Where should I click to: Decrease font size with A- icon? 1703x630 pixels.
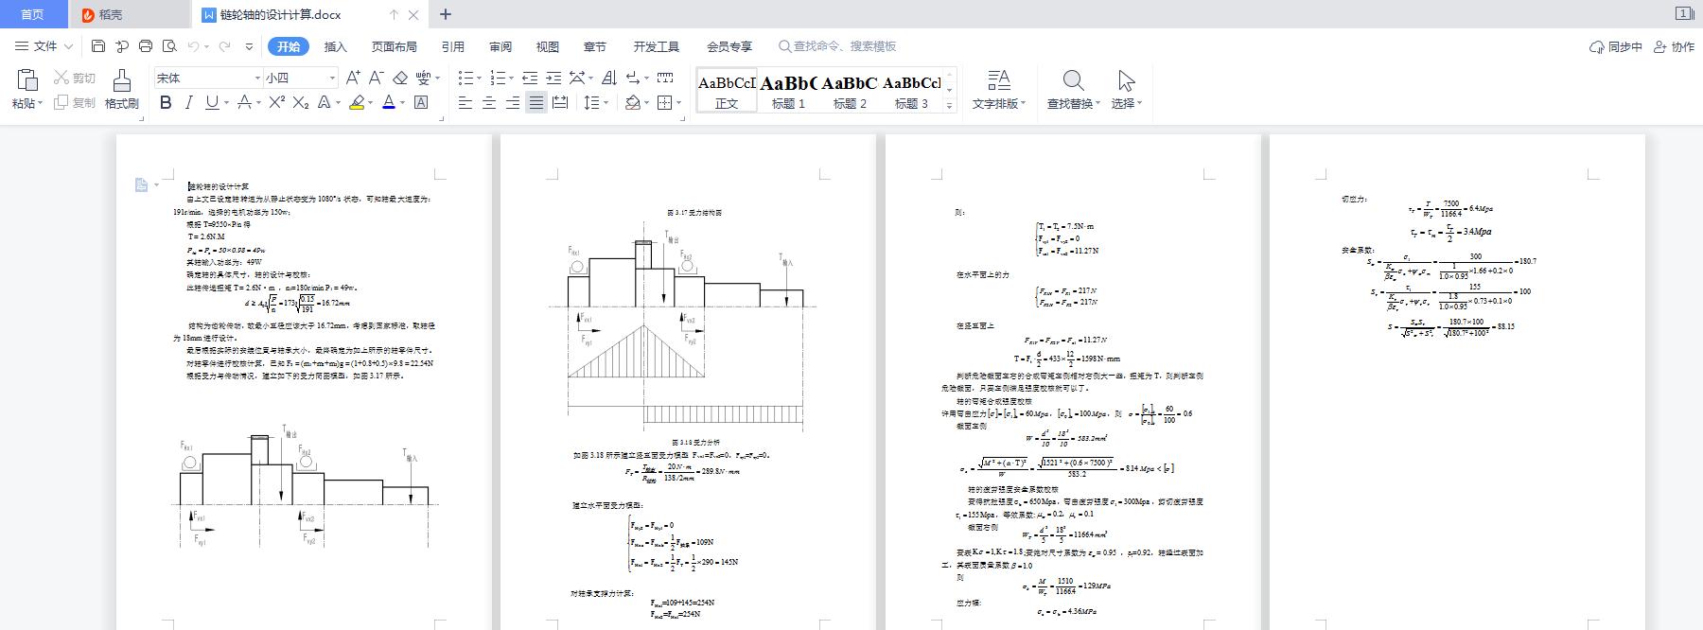click(x=376, y=78)
